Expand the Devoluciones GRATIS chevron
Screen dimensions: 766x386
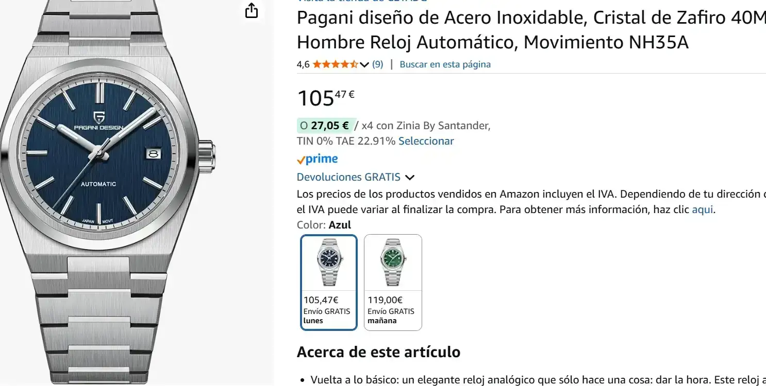click(x=410, y=178)
